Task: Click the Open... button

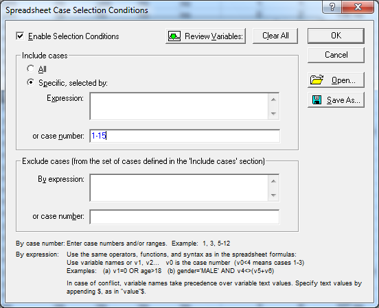Action: [x=336, y=80]
